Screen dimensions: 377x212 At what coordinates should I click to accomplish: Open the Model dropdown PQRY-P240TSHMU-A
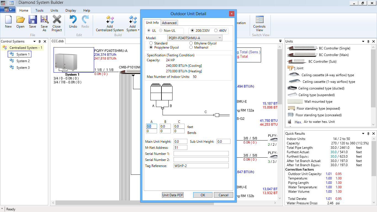coord(195,38)
